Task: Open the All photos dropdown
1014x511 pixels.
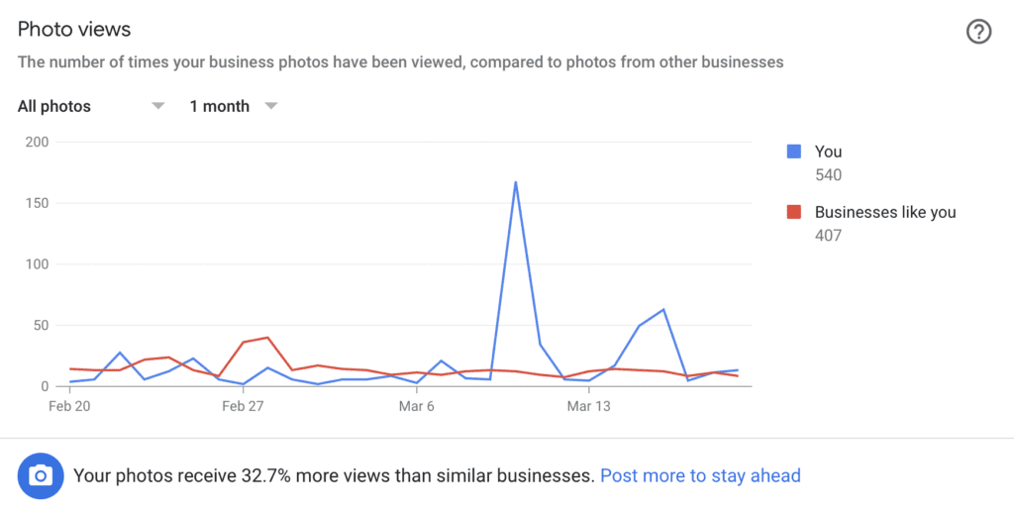Action: (x=90, y=107)
